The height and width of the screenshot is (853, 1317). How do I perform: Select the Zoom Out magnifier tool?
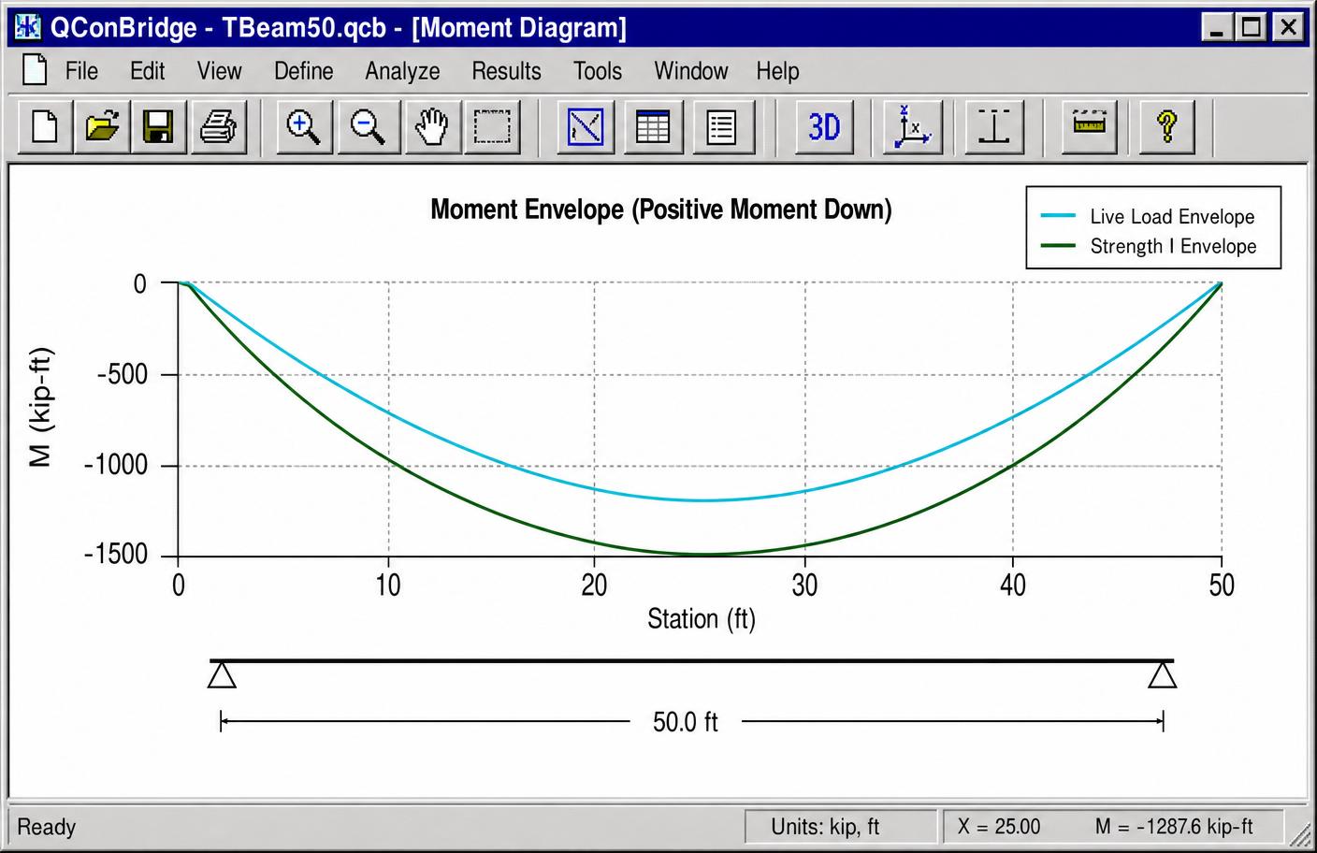pos(367,126)
